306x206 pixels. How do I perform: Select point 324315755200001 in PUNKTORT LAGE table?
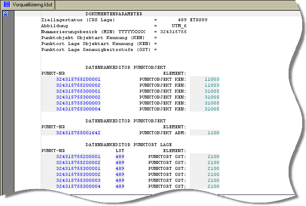pyautogui.click(x=78, y=157)
